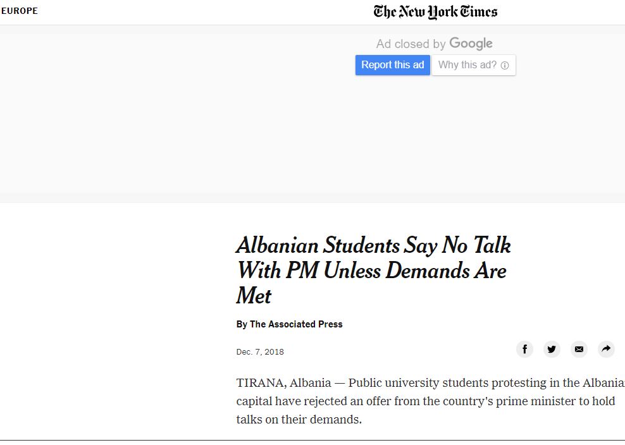This screenshot has width=625, height=445.
Task: Click the TIRANA, Albania dateline
Action: pyautogui.click(x=283, y=383)
